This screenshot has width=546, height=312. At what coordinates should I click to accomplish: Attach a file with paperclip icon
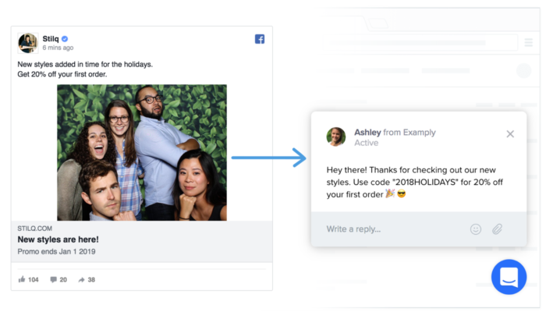(498, 229)
